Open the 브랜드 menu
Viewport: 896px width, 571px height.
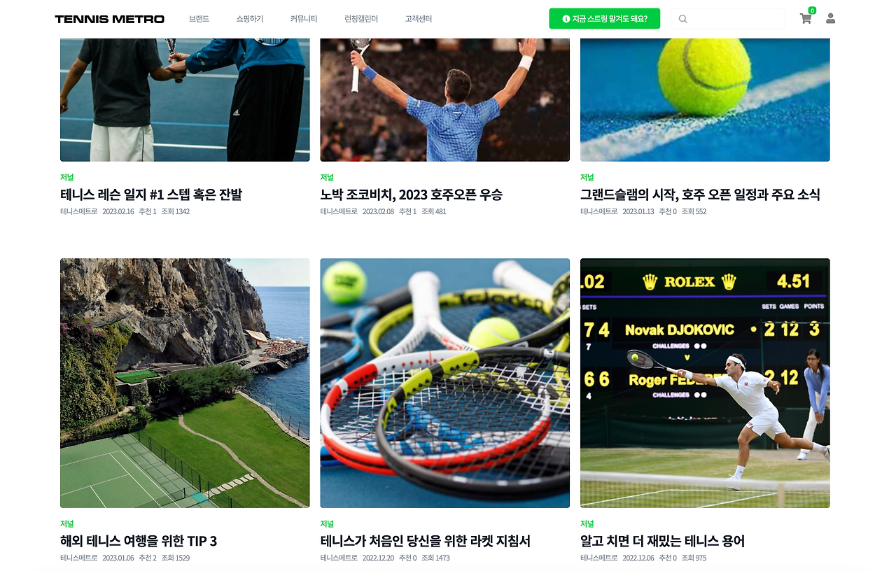click(199, 19)
